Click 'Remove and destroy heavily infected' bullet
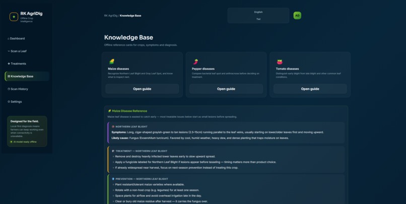 pyautogui.click(x=165, y=157)
